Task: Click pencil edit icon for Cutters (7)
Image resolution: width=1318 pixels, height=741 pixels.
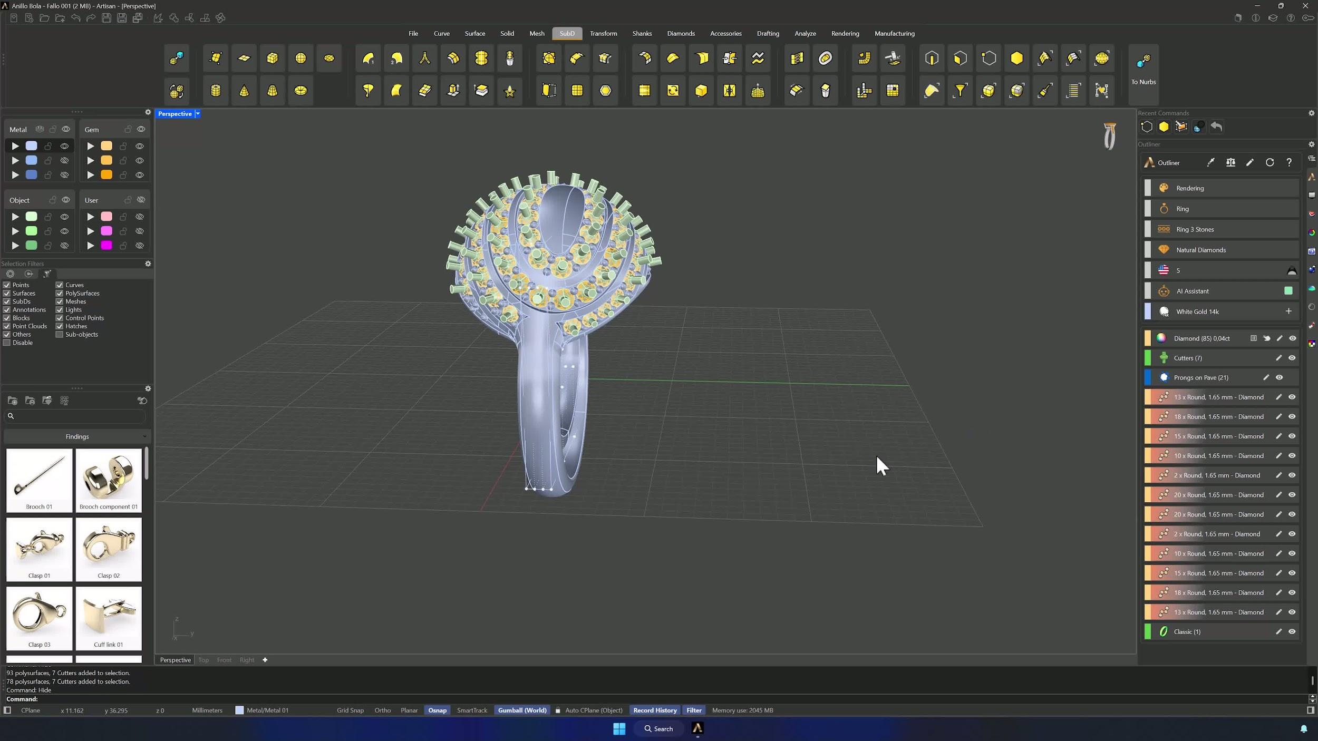Action: click(x=1278, y=358)
